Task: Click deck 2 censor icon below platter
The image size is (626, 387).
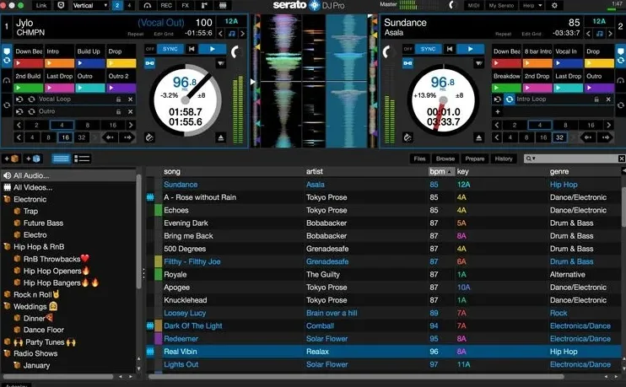Action: 407,138
